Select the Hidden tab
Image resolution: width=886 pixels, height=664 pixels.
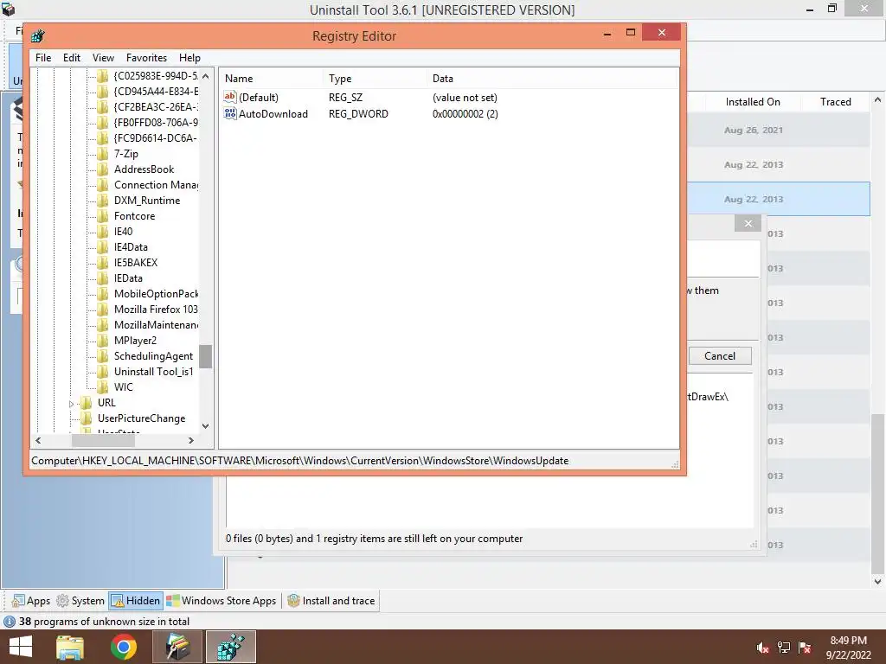136,601
